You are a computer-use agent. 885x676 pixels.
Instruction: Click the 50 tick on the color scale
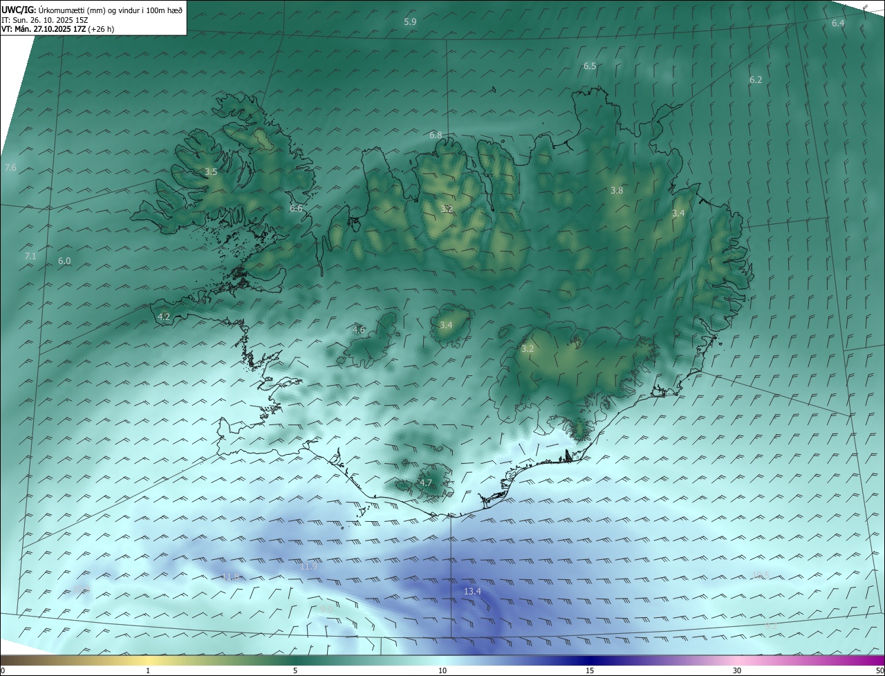(x=879, y=670)
